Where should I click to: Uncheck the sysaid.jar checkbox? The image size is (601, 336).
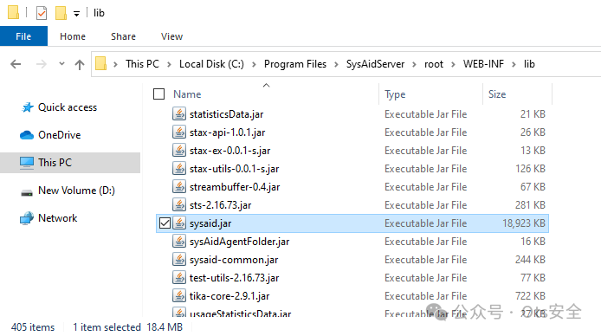(165, 223)
